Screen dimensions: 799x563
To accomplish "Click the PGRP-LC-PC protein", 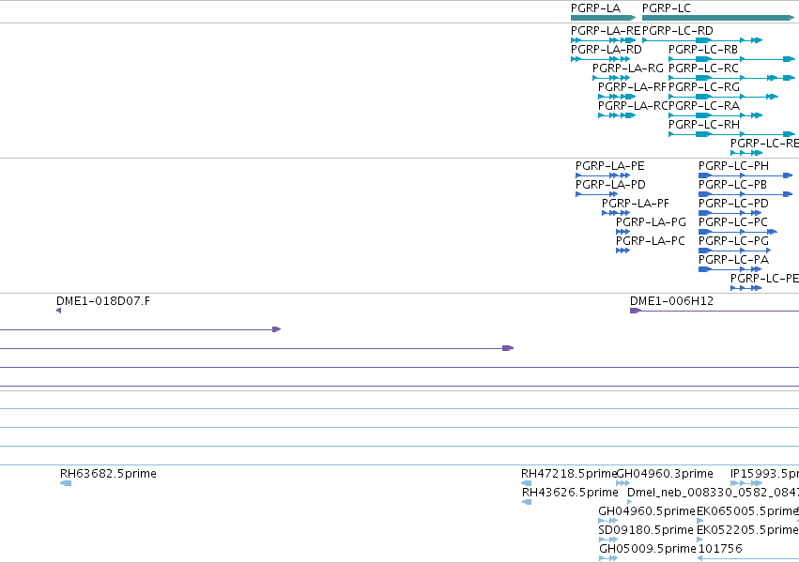I will pyautogui.click(x=737, y=232).
